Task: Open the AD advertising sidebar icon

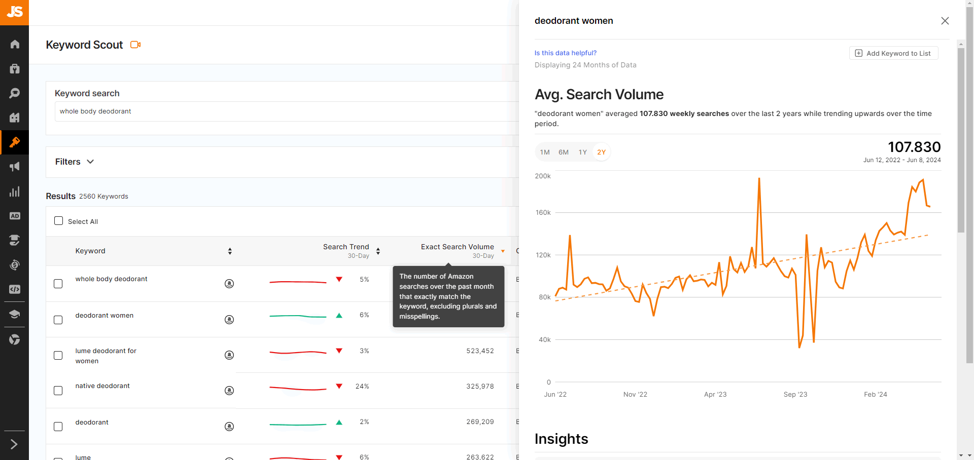Action: point(14,216)
